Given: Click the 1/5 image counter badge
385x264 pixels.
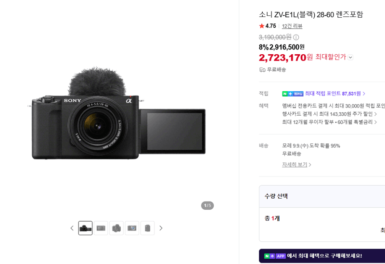Looking at the screenshot, I should (x=207, y=205).
